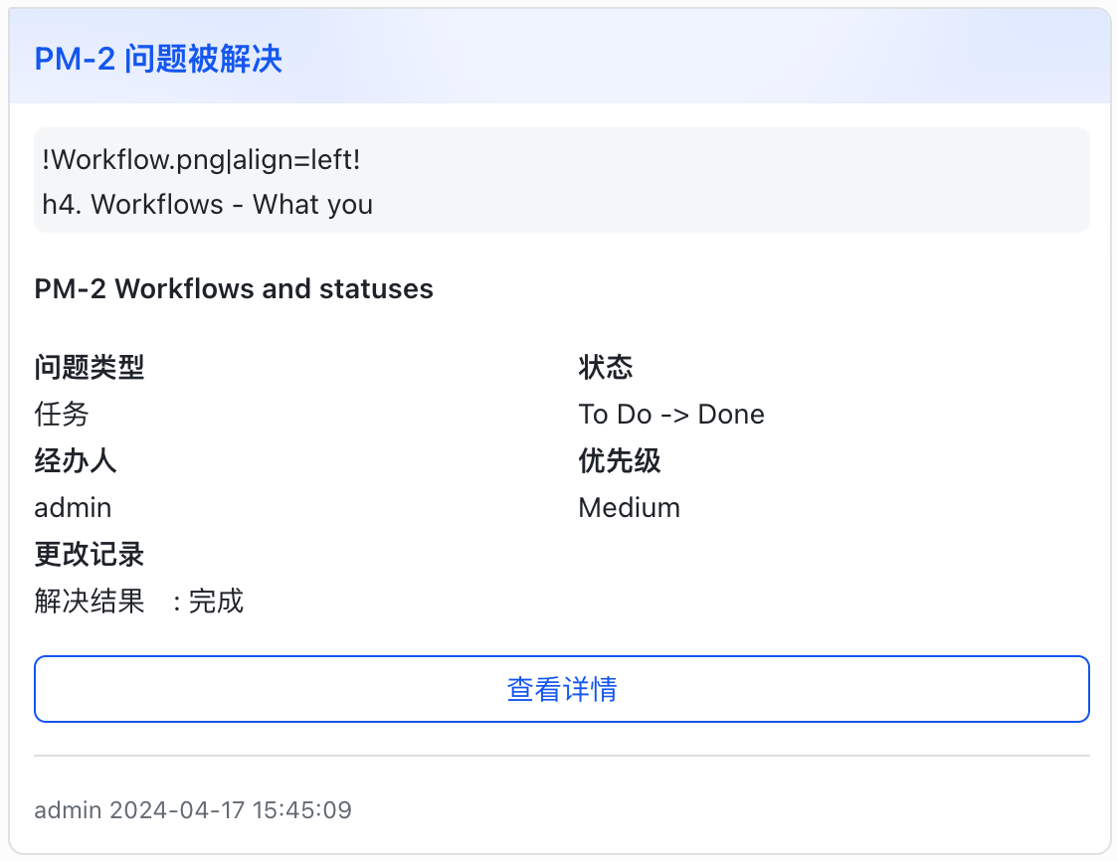Screen dimensions: 1118x861
Task: Select the admin assignee under 经办人
Action: (x=73, y=508)
